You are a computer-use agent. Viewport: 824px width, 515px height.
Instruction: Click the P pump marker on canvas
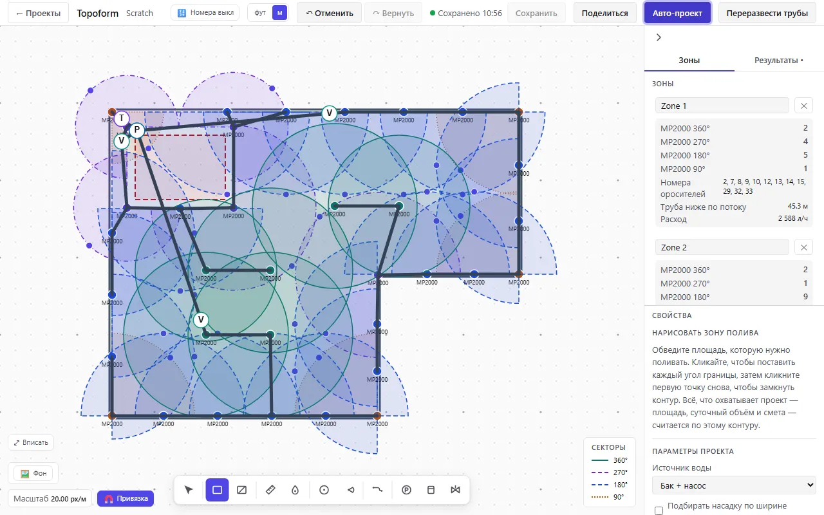click(136, 130)
